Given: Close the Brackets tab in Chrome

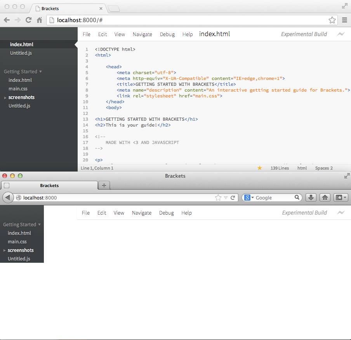Looking at the screenshot, I should click(101, 9).
